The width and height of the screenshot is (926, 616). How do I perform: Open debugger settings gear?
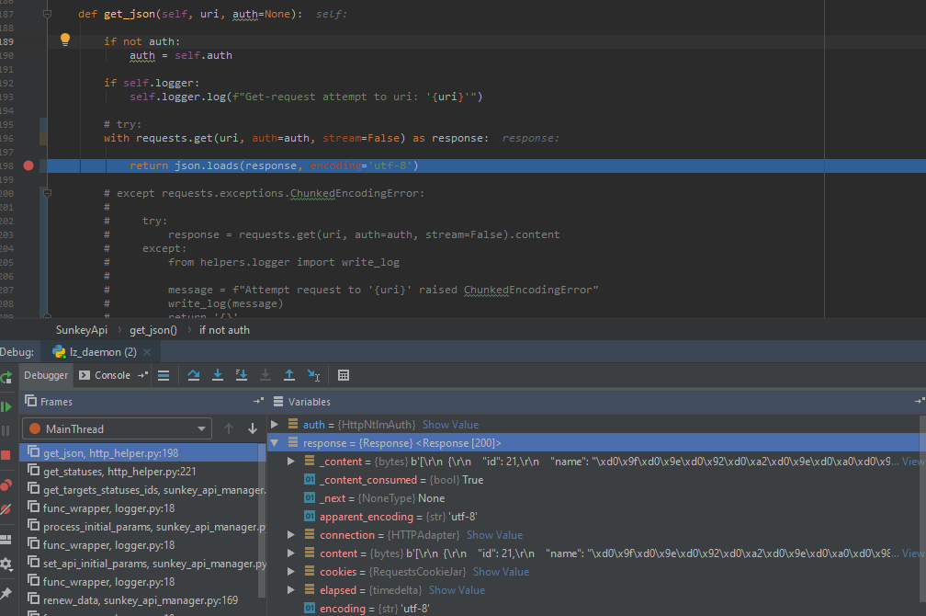tap(6, 564)
